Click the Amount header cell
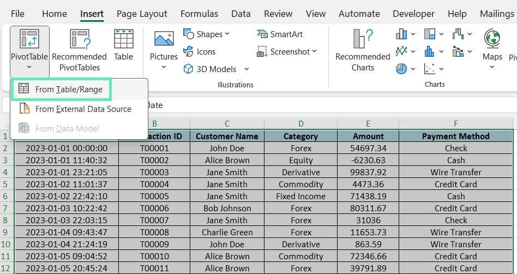 (x=368, y=136)
